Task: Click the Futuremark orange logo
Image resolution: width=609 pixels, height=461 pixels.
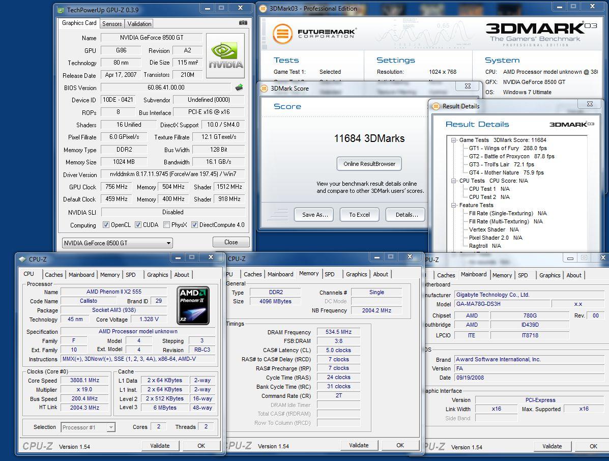Action: coord(282,34)
